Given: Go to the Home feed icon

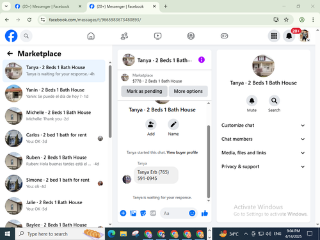Looking at the screenshot, I should 91,36.
